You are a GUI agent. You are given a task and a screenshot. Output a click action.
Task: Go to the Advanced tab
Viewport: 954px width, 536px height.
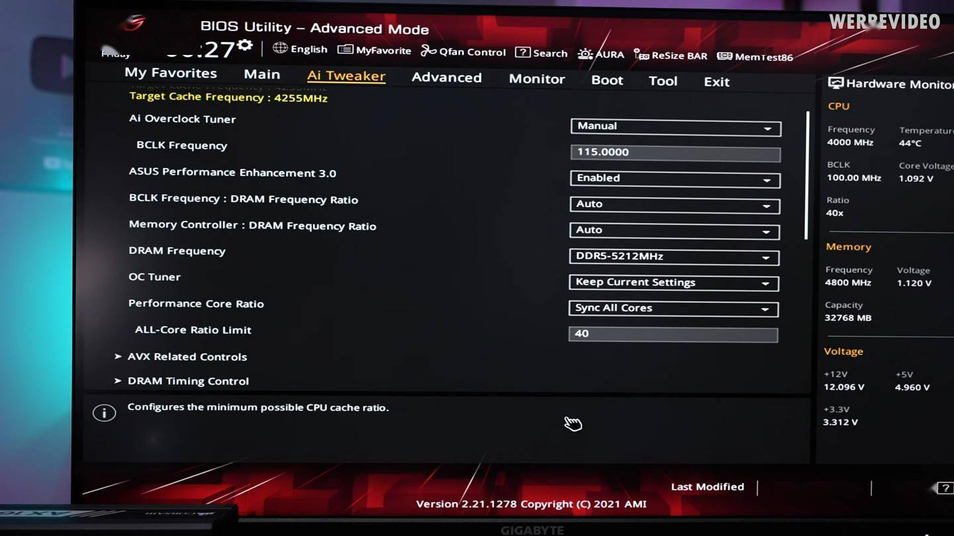coord(447,77)
